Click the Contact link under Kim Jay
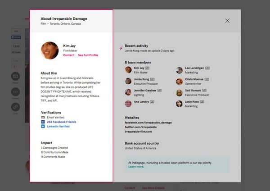This screenshot has width=270, height=191. [x=68, y=55]
